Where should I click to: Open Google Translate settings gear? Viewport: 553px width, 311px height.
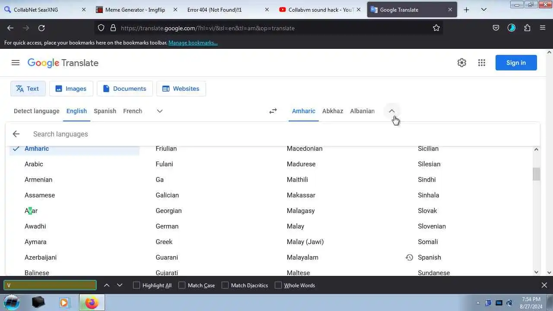(462, 63)
